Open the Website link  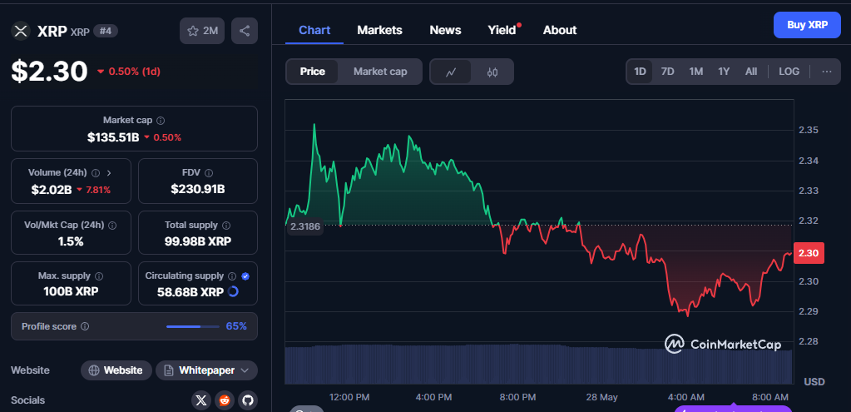click(x=116, y=370)
